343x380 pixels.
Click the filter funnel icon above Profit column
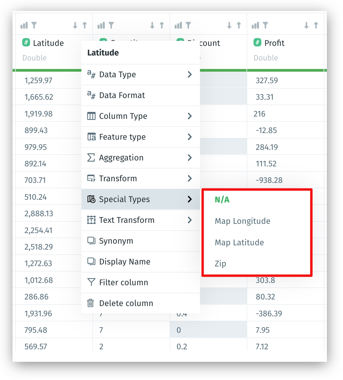(x=265, y=25)
